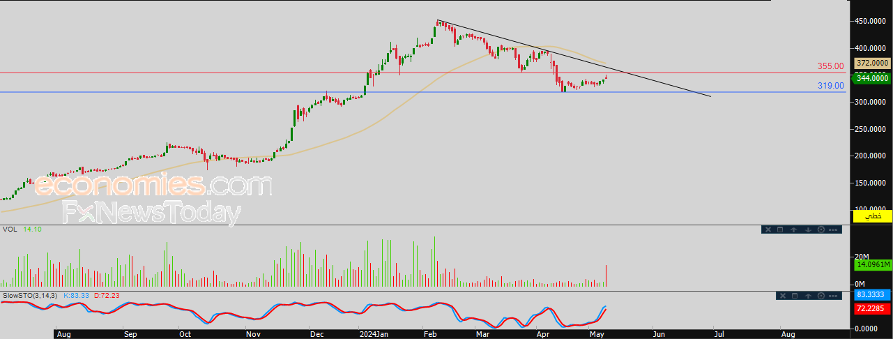The image size is (893, 339).
Task: Open the SlowSTO panel more options menu
Action: click(x=833, y=296)
